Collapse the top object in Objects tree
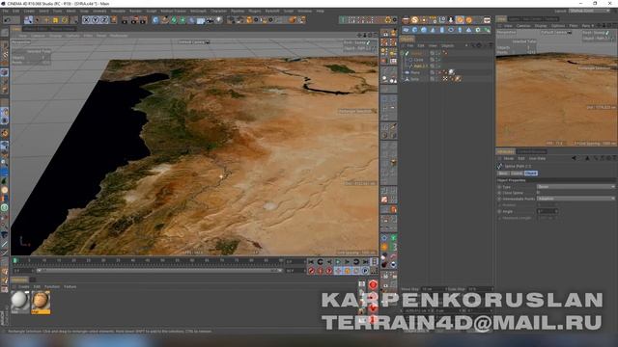The image size is (618, 347). tap(403, 53)
